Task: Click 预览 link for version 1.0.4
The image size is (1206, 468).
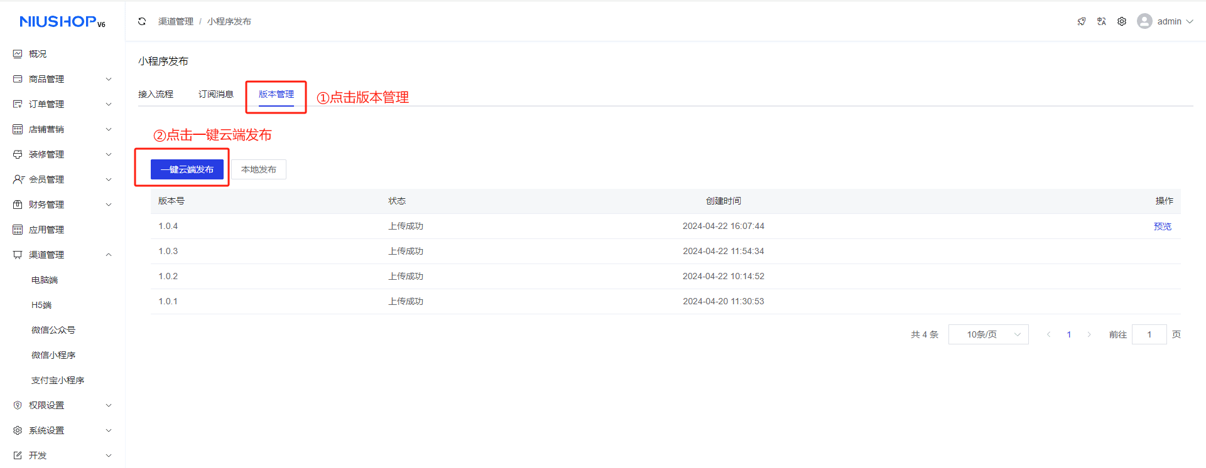Action: pyautogui.click(x=1162, y=226)
